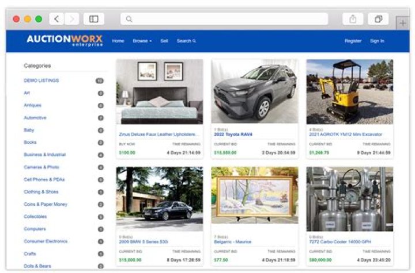The height and width of the screenshot is (273, 415).
Task: Toggle the browser sidebar panel icon
Action: tap(94, 19)
